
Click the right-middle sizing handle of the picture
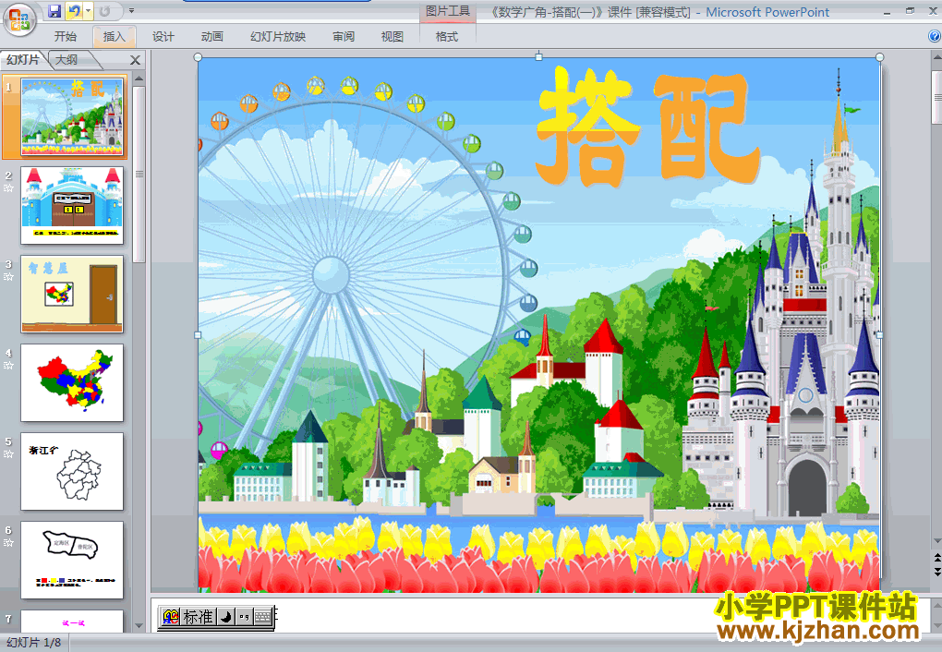tap(879, 335)
